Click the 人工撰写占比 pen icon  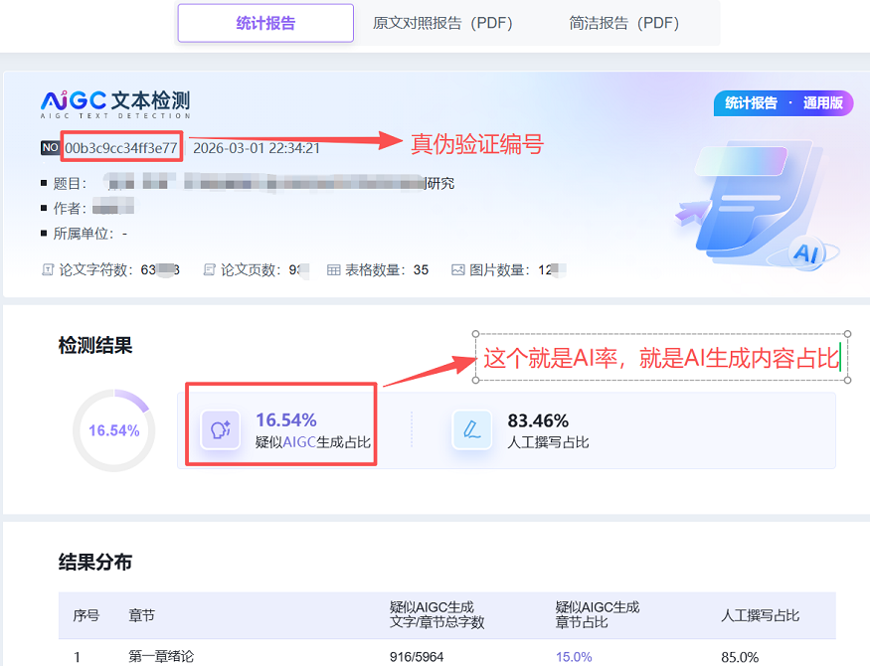point(472,429)
